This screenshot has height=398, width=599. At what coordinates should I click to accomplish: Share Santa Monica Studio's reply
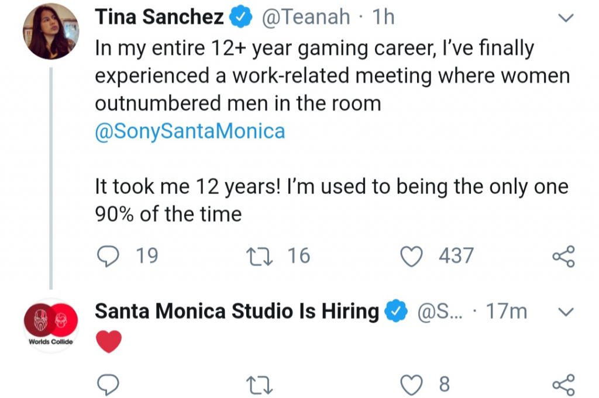pyautogui.click(x=564, y=384)
